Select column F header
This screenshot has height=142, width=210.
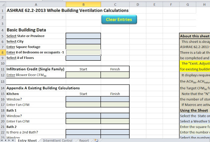point(171,5)
